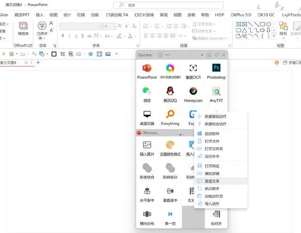
Task: Click the 插入图片 insert picture action
Action: (x=147, y=148)
